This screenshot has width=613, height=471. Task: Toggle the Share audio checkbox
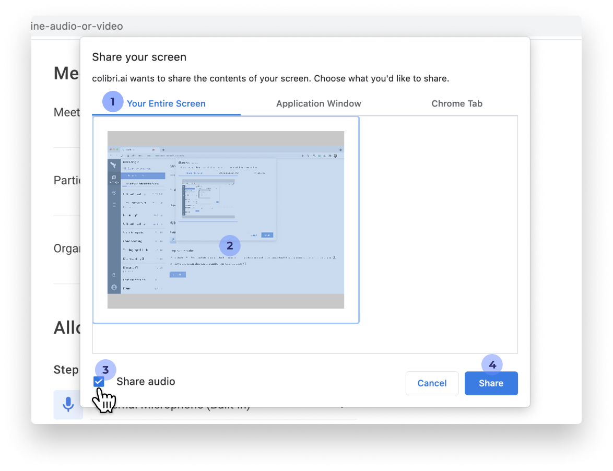pyautogui.click(x=99, y=382)
